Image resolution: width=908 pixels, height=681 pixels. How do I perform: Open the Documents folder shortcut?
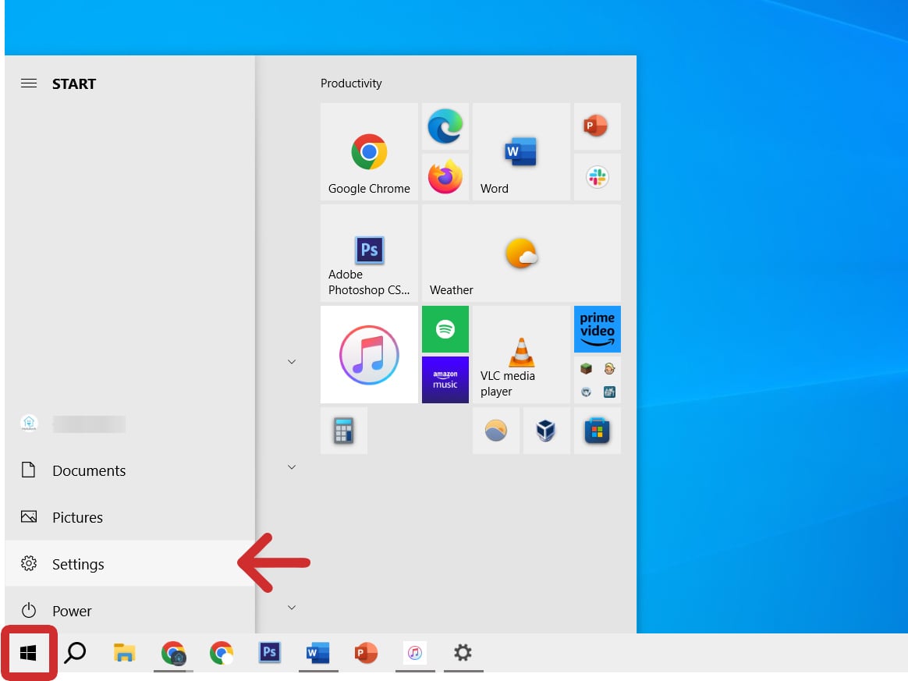(x=88, y=470)
